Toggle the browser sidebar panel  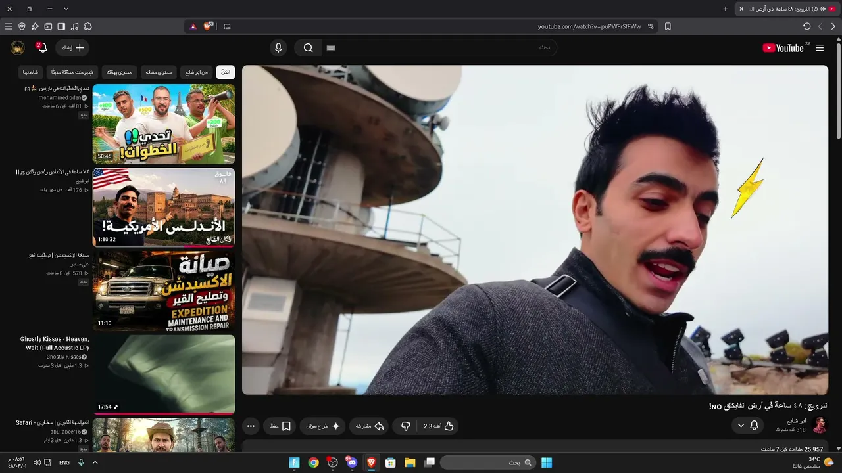tap(61, 26)
